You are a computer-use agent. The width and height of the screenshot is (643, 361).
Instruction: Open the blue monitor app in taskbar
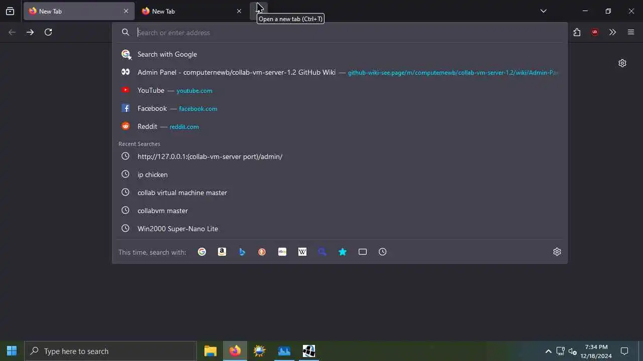click(x=284, y=351)
